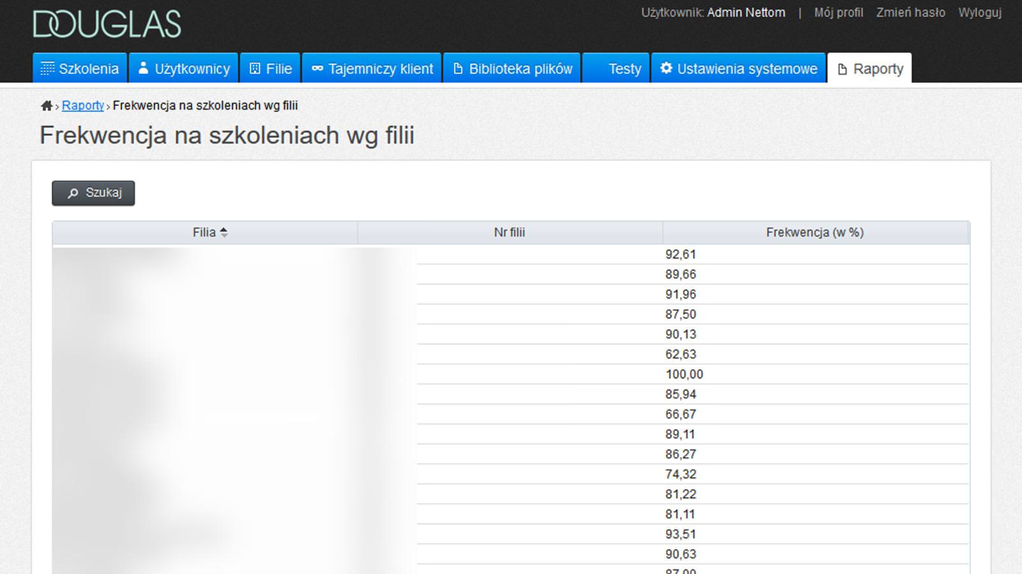This screenshot has width=1022, height=574.
Task: Click the person icon on Użytkownicy tab
Action: 143,68
